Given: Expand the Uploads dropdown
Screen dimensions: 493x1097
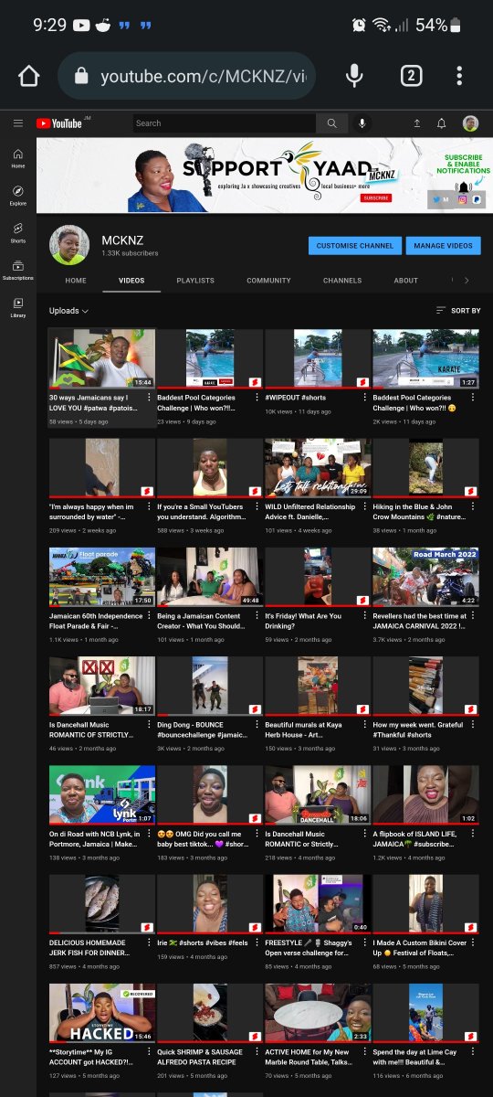Looking at the screenshot, I should click(68, 311).
